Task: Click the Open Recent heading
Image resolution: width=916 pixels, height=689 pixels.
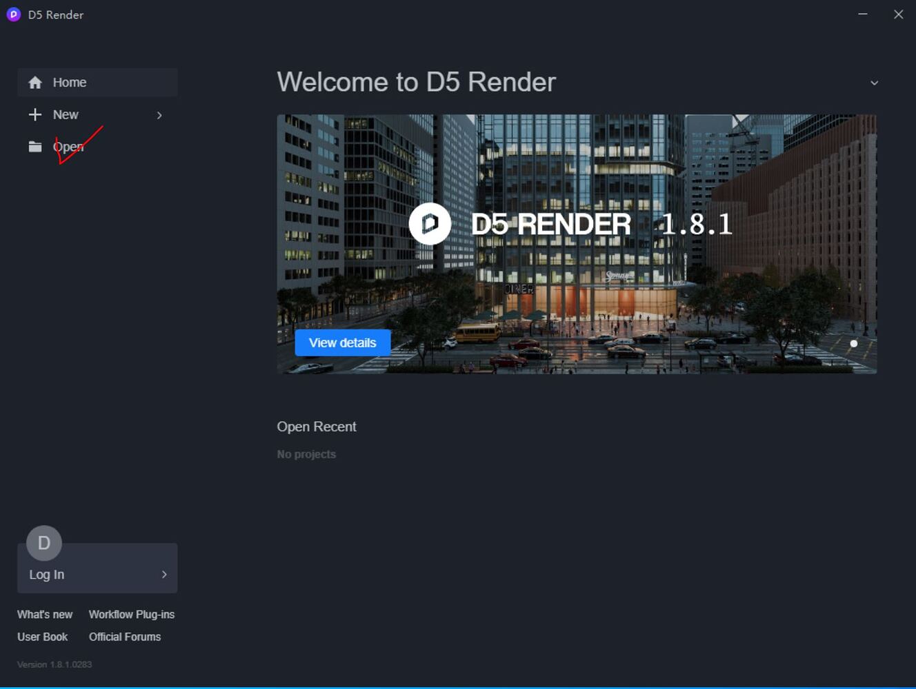Action: point(317,426)
